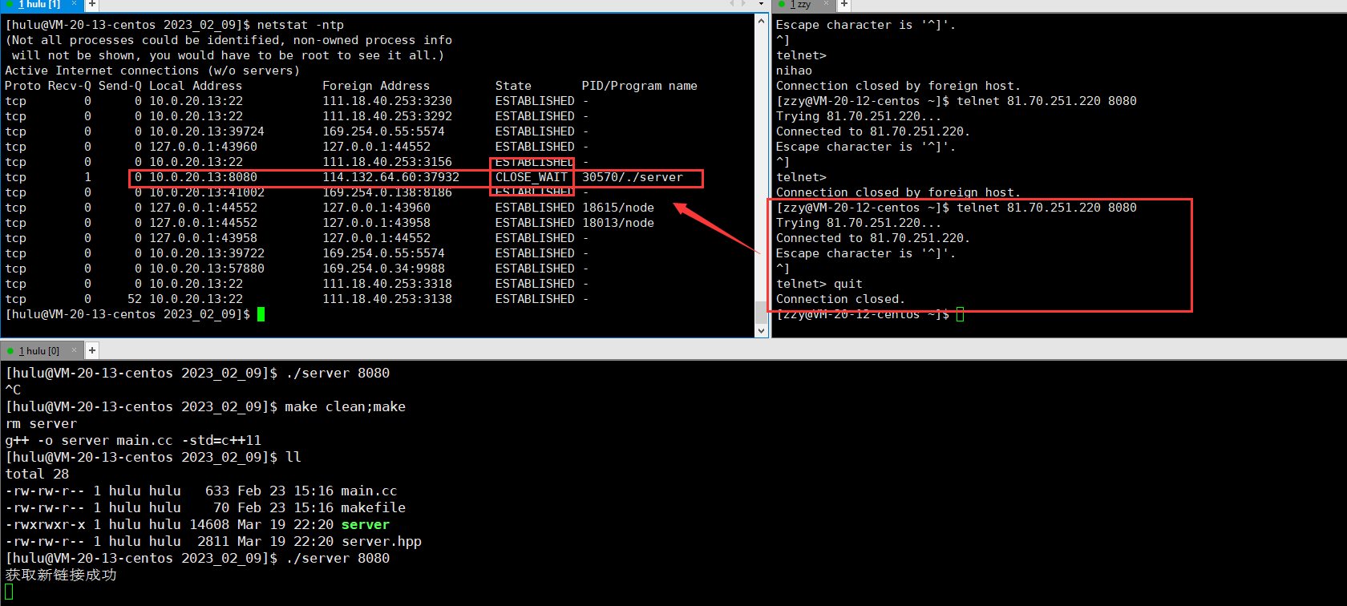This screenshot has height=606, width=1347.
Task: Click scrollbar down arrow in netstat terminal pane
Action: point(762,330)
